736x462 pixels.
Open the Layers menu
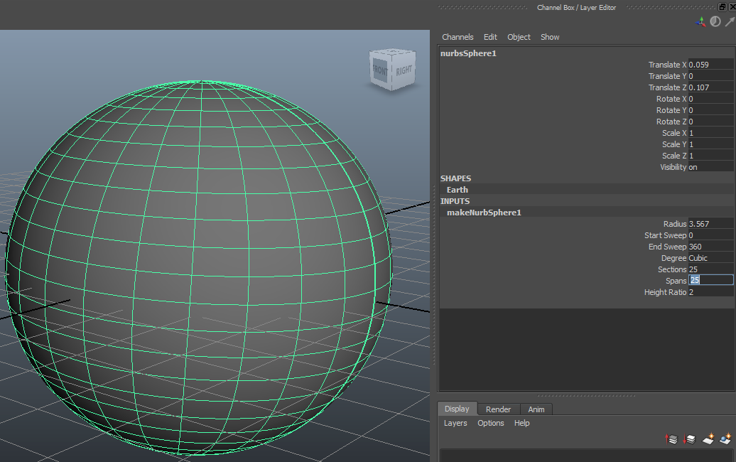point(455,423)
